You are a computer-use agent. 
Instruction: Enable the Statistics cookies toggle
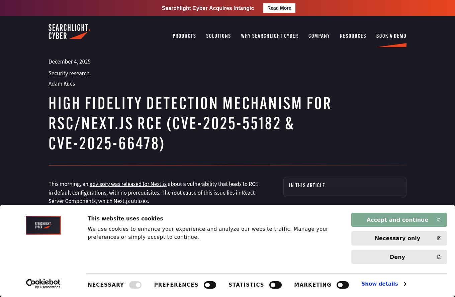tap(275, 285)
